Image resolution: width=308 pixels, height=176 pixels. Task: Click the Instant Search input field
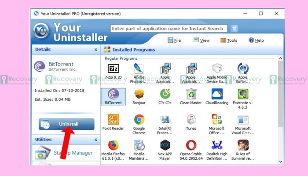coord(169,29)
